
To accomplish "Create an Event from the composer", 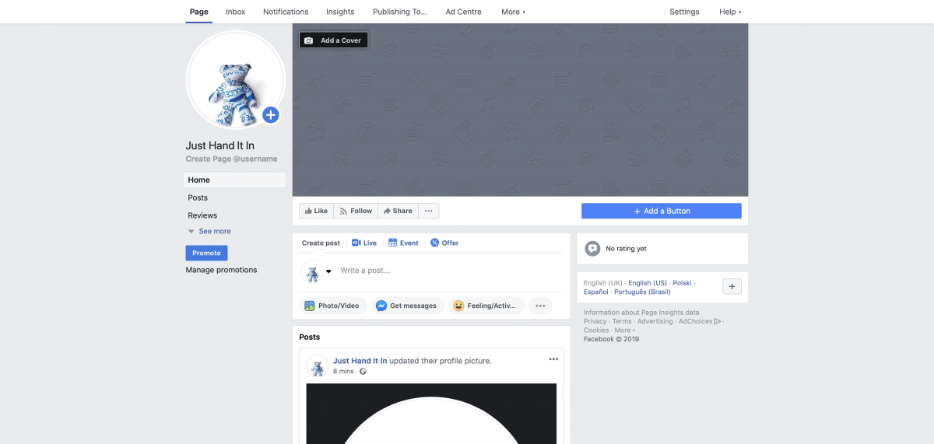I will pos(403,243).
